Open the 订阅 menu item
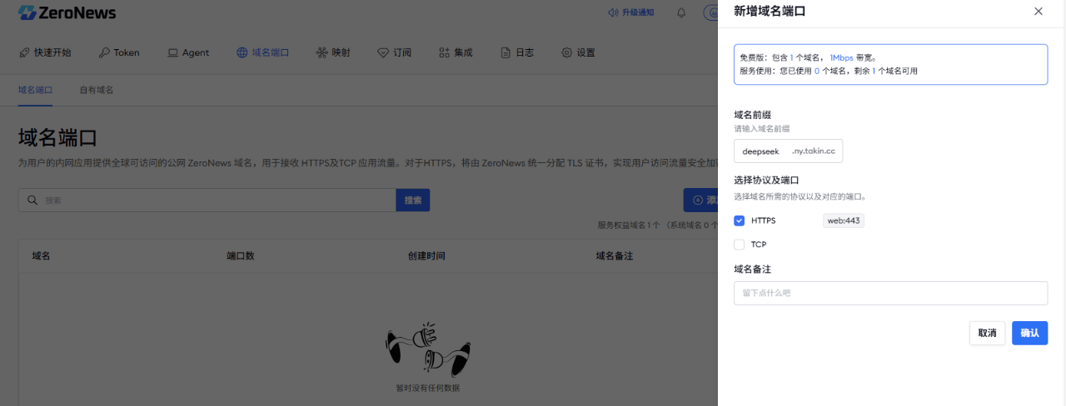The height and width of the screenshot is (406, 1066). pos(394,52)
